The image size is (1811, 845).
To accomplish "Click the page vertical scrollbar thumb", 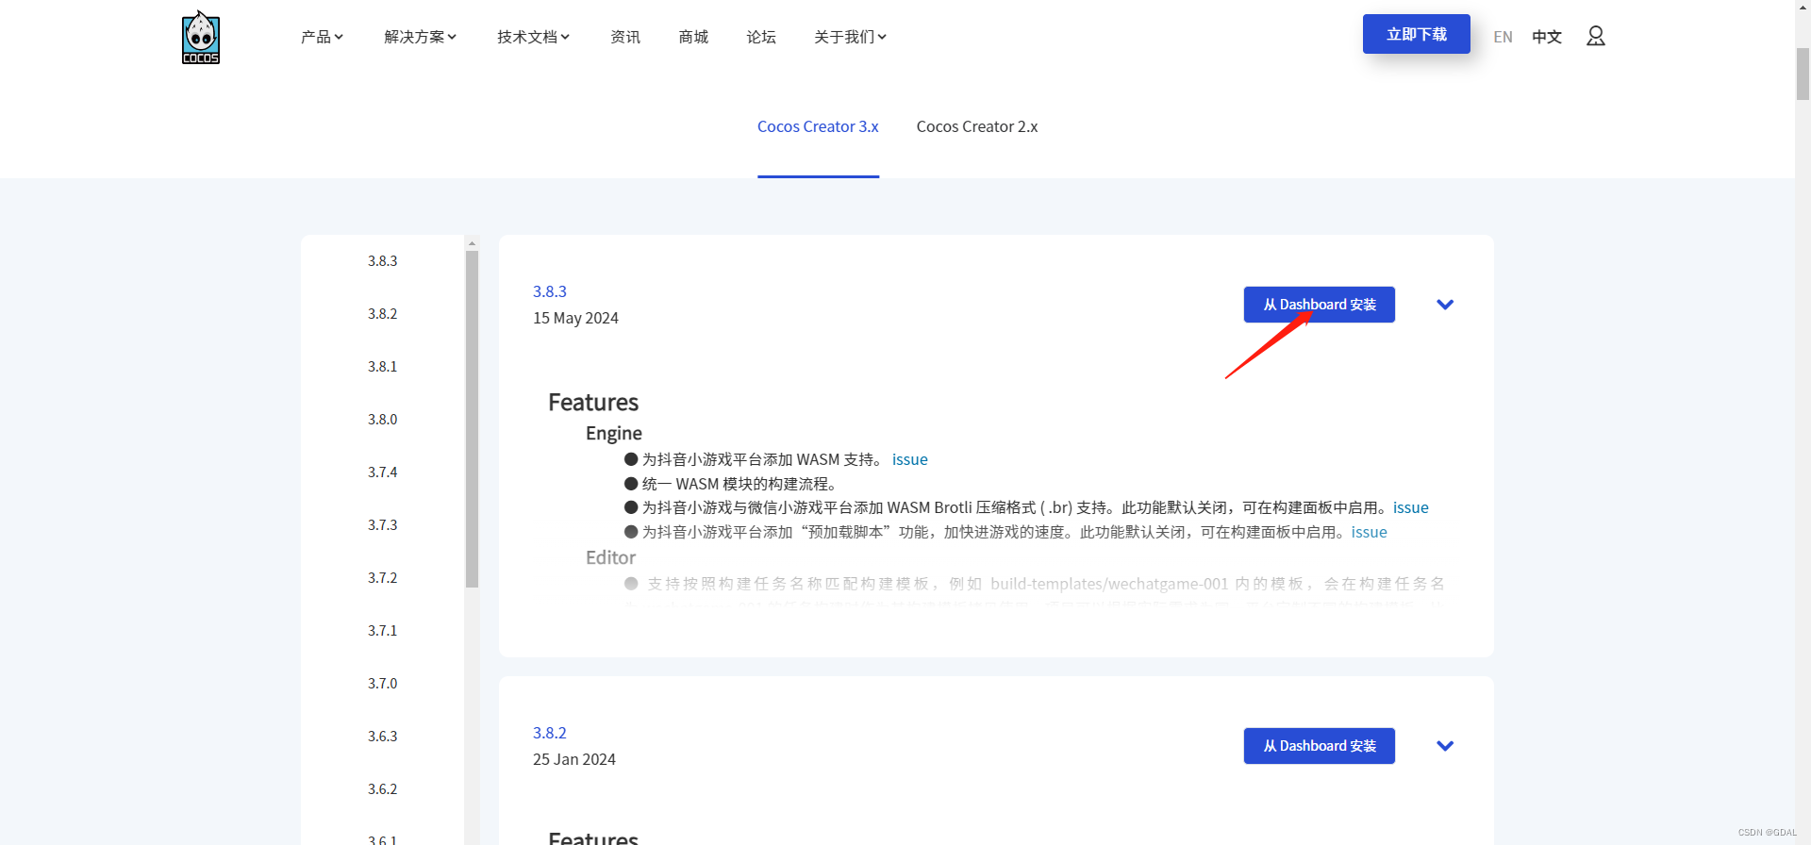I will 1803,73.
